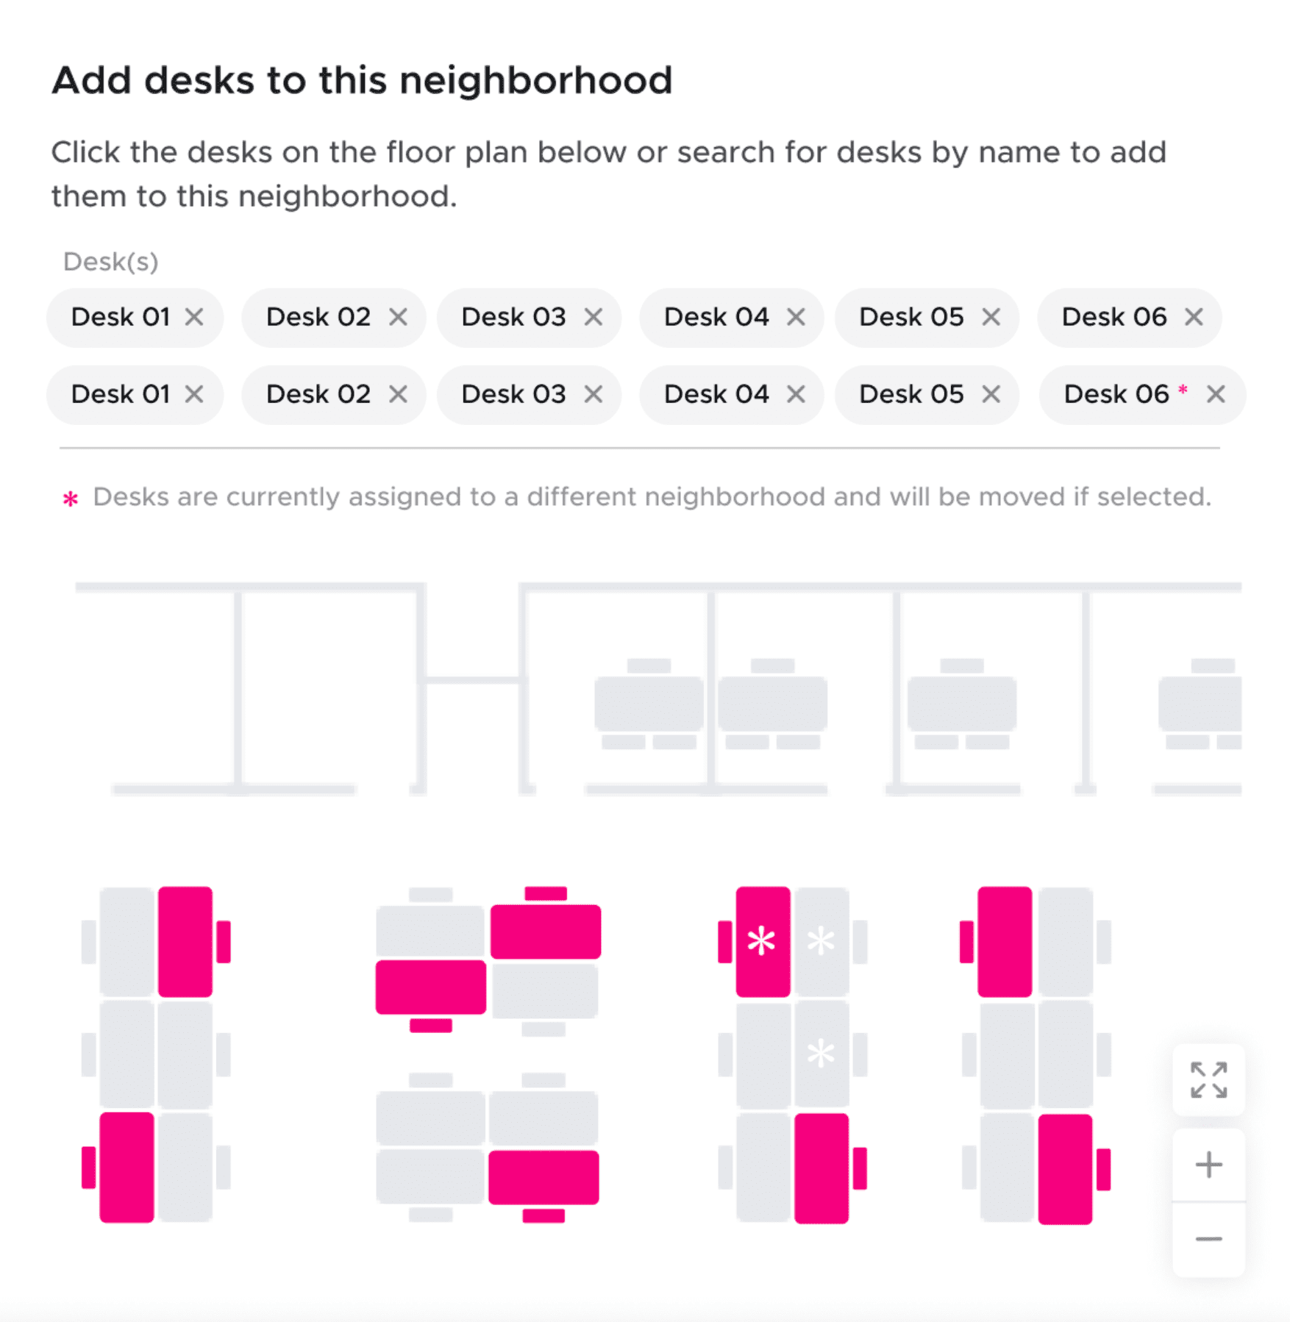Viewport: 1290px width, 1322px height.
Task: Deselect top pink desk in rightmost cluster
Action: click(1005, 941)
